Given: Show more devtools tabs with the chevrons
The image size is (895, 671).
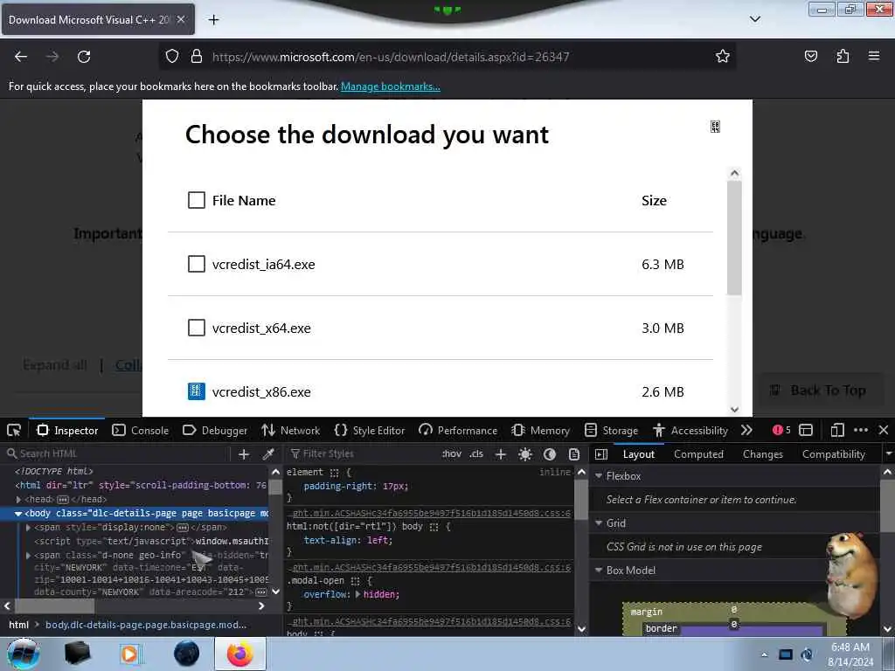Looking at the screenshot, I should coord(746,430).
